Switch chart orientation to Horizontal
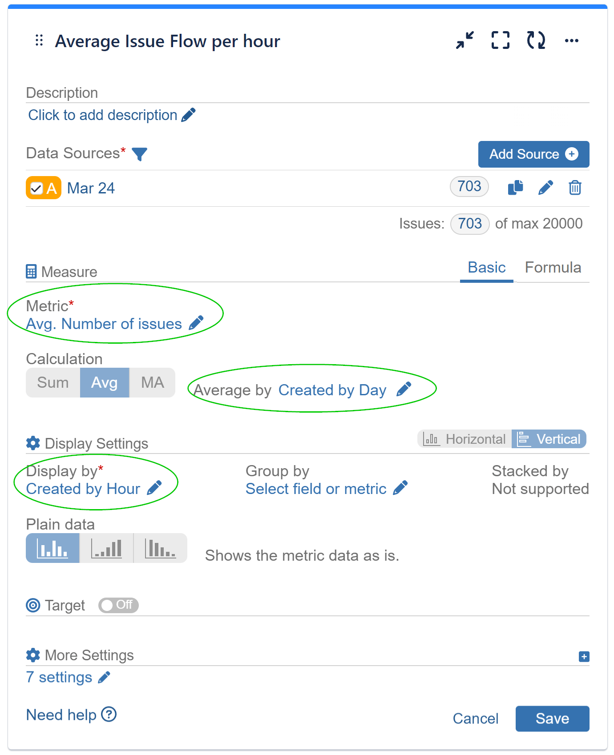The height and width of the screenshot is (755, 614). pos(464,439)
